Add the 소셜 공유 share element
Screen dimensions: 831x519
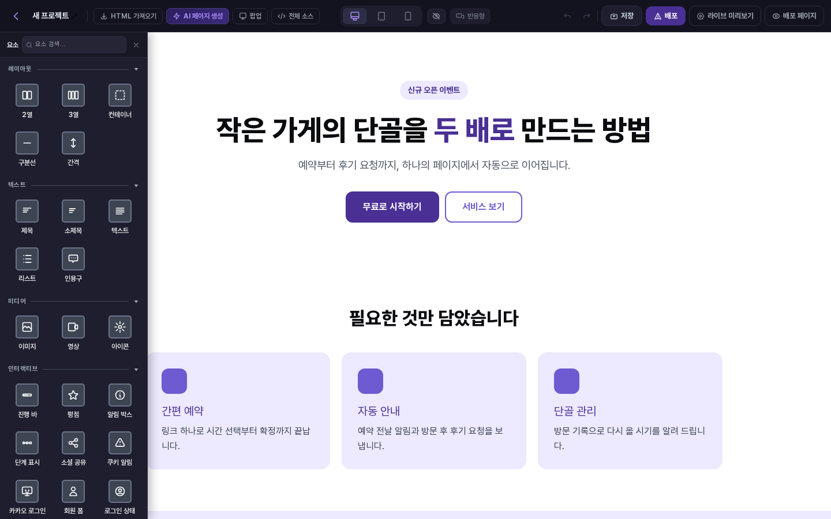(73, 449)
